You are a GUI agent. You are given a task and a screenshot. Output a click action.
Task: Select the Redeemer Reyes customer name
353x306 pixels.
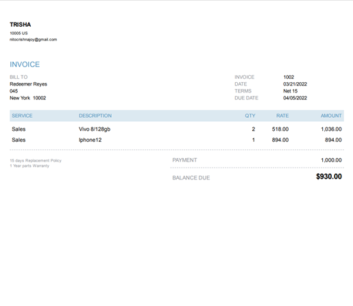pos(28,84)
